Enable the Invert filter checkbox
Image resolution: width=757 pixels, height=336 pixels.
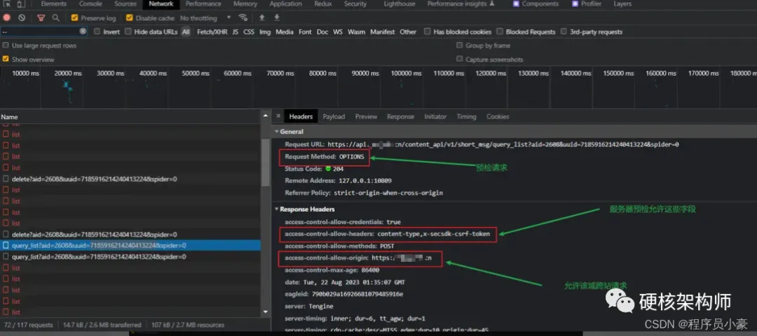click(97, 31)
